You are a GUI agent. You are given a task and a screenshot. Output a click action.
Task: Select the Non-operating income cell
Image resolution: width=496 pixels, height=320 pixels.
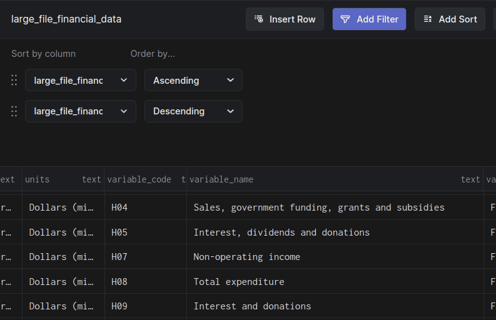click(247, 257)
